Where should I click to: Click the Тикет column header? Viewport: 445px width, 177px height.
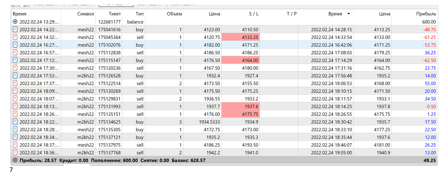[115, 14]
